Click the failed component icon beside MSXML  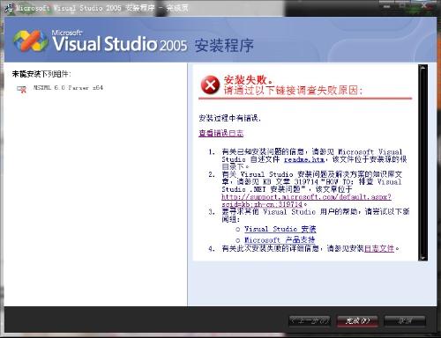point(21,89)
